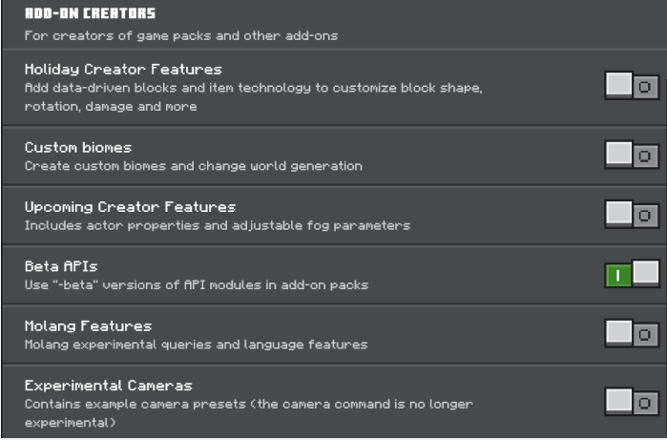Click the Add-On Creators section header

(x=90, y=14)
